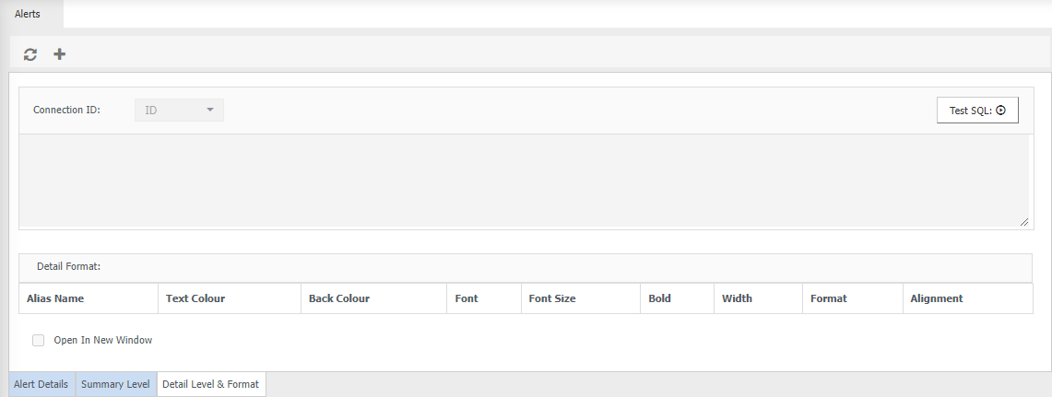Viewport: 1052px width, 397px height.
Task: Open the Connection ID dropdown
Action: tap(180, 111)
